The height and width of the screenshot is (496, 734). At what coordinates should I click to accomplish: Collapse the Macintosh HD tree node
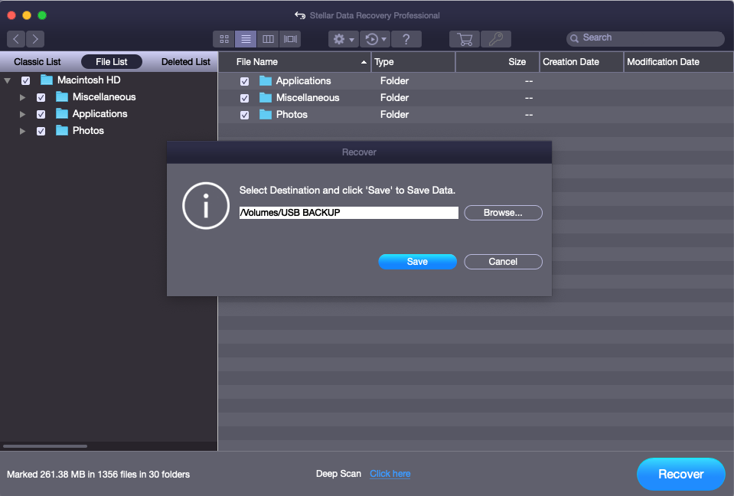8,80
